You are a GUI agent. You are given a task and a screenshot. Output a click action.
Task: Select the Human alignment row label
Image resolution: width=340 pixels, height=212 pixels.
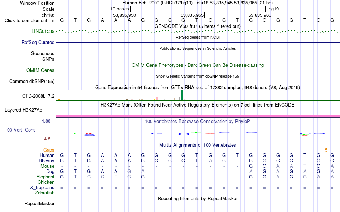pos(47,155)
